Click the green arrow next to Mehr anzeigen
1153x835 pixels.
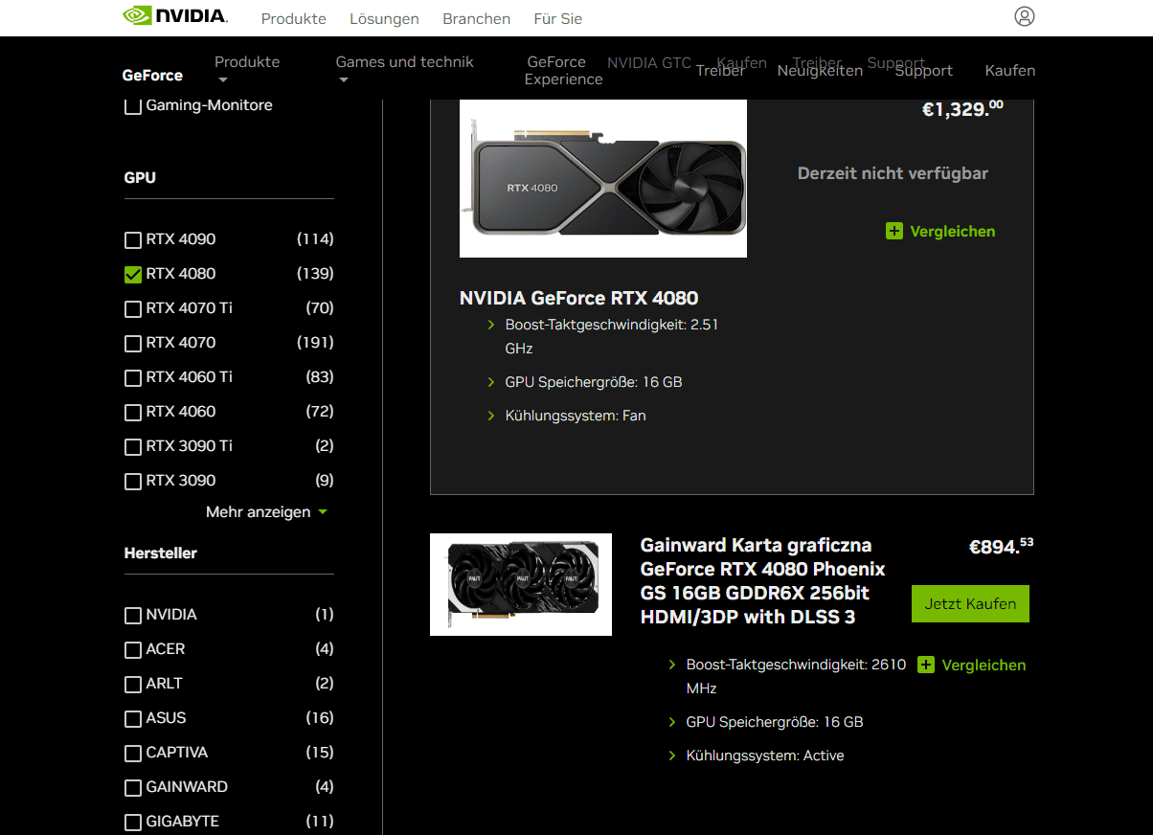click(323, 512)
